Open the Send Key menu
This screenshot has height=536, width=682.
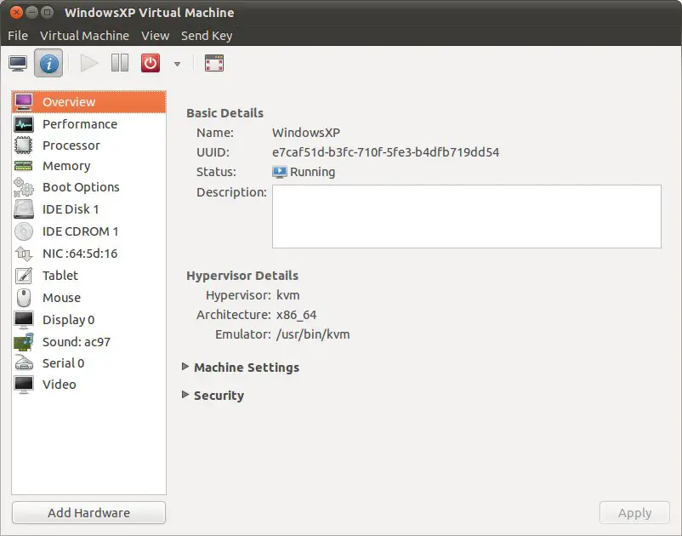tap(206, 36)
